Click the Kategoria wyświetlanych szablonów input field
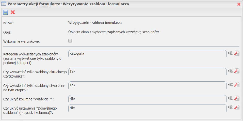 [x=147, y=54]
